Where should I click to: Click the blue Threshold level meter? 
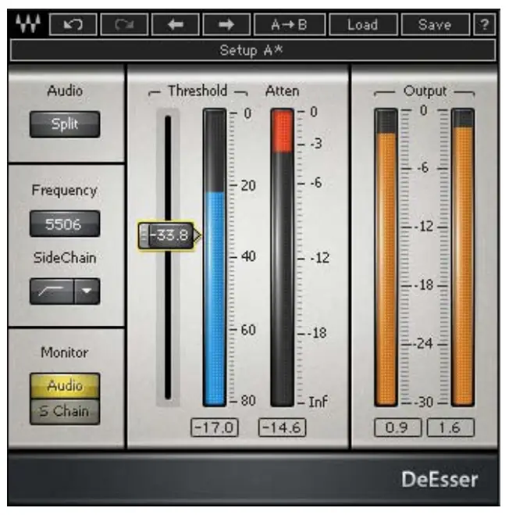215,258
